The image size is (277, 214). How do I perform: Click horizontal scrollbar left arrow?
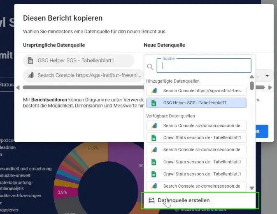coord(18,87)
